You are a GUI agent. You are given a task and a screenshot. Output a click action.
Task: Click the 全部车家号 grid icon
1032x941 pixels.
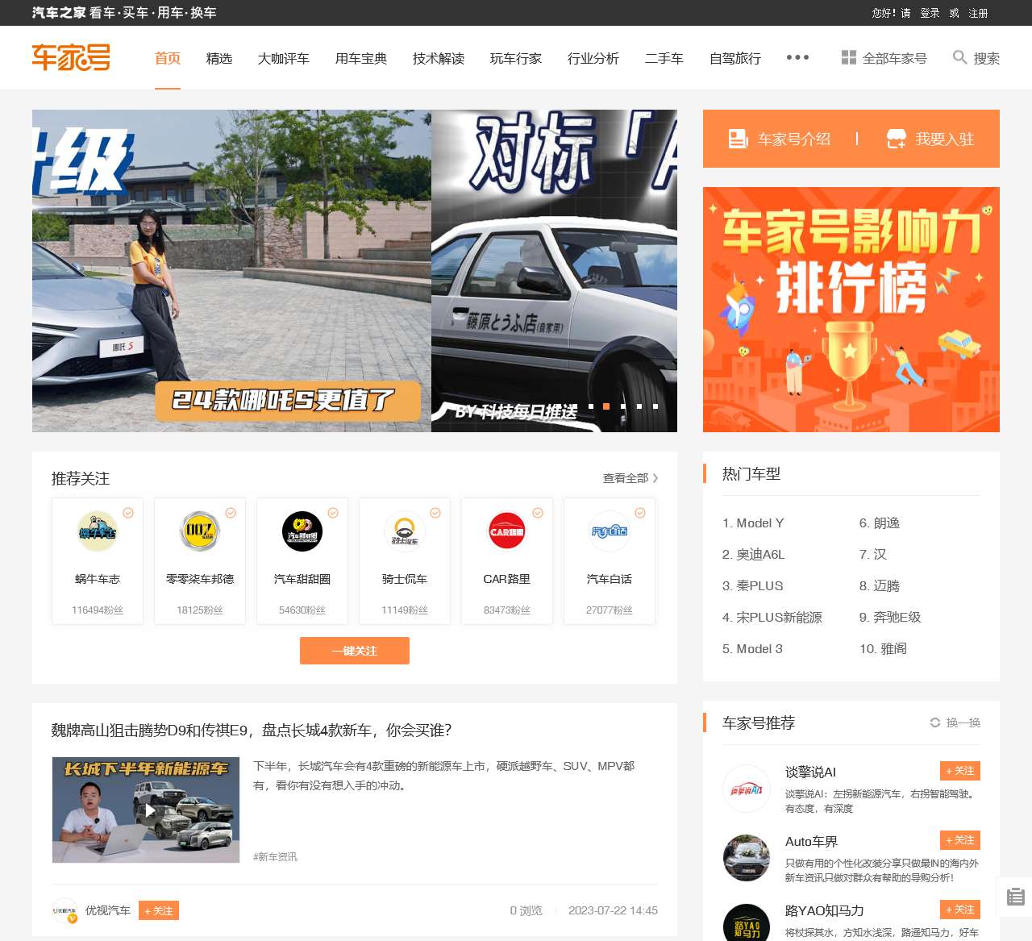click(x=848, y=57)
